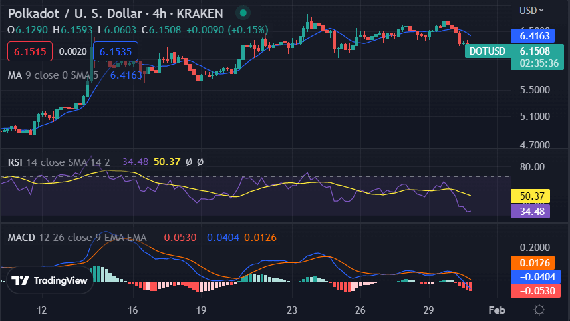Click the +0.0090 (+0.15%) change value
The width and height of the screenshot is (570, 321).
227,30
